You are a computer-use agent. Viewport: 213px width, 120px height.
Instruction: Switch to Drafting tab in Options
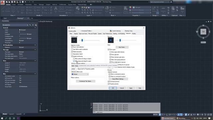click(x=115, y=34)
